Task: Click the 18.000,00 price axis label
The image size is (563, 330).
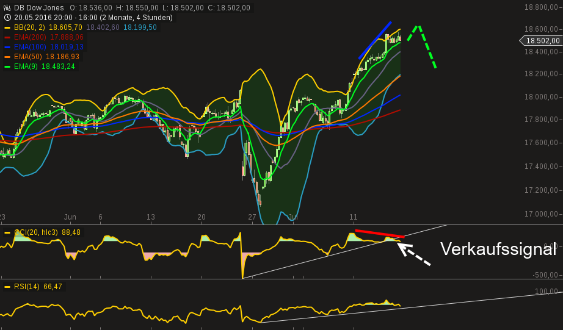Action: pos(541,97)
